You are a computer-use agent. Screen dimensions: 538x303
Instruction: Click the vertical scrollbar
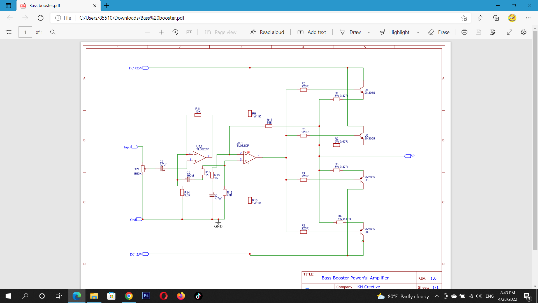535,140
